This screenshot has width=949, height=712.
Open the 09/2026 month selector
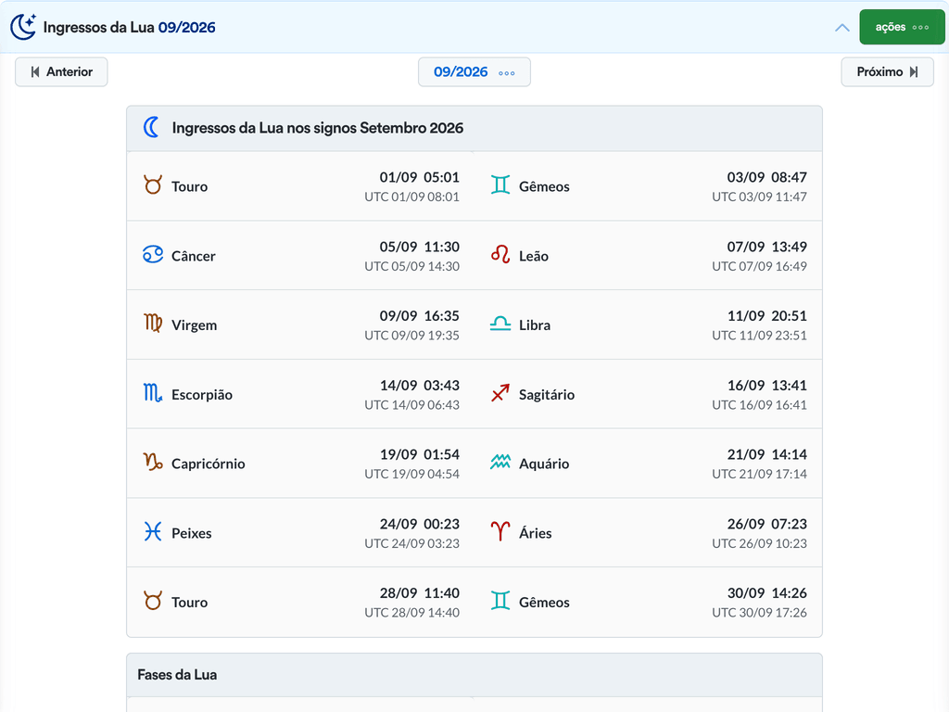point(474,72)
